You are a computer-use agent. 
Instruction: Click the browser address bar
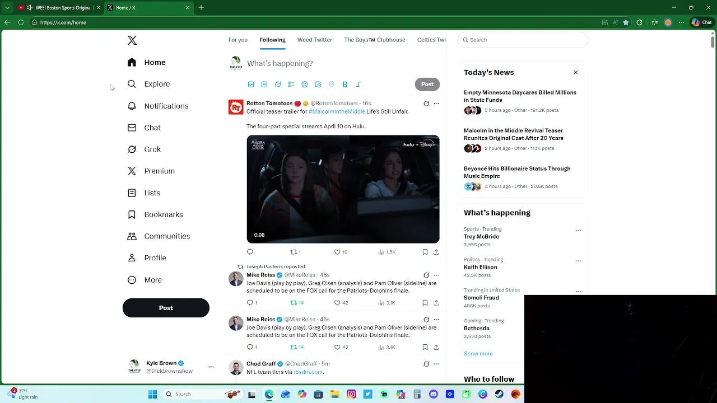[314, 22]
